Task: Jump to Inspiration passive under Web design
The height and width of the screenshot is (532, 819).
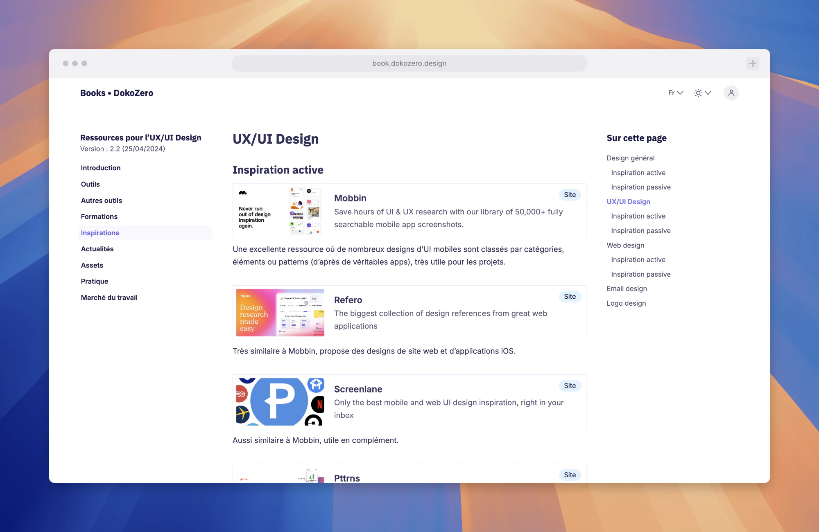Action: coord(641,274)
